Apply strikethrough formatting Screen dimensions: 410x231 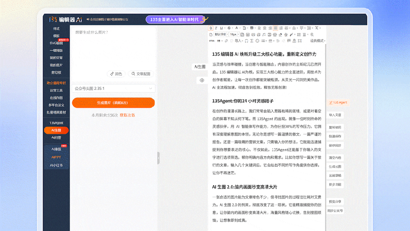point(229,28)
